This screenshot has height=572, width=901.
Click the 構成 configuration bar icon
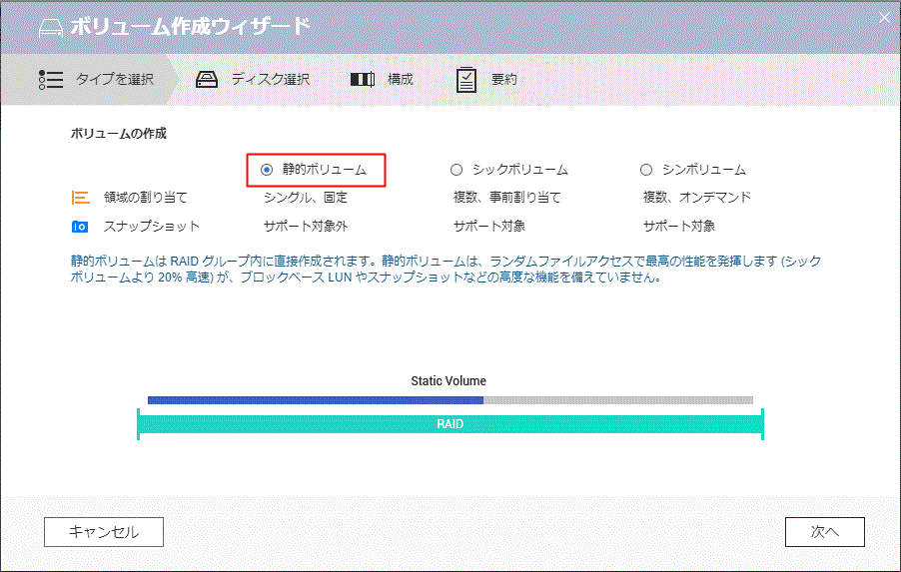click(x=363, y=79)
